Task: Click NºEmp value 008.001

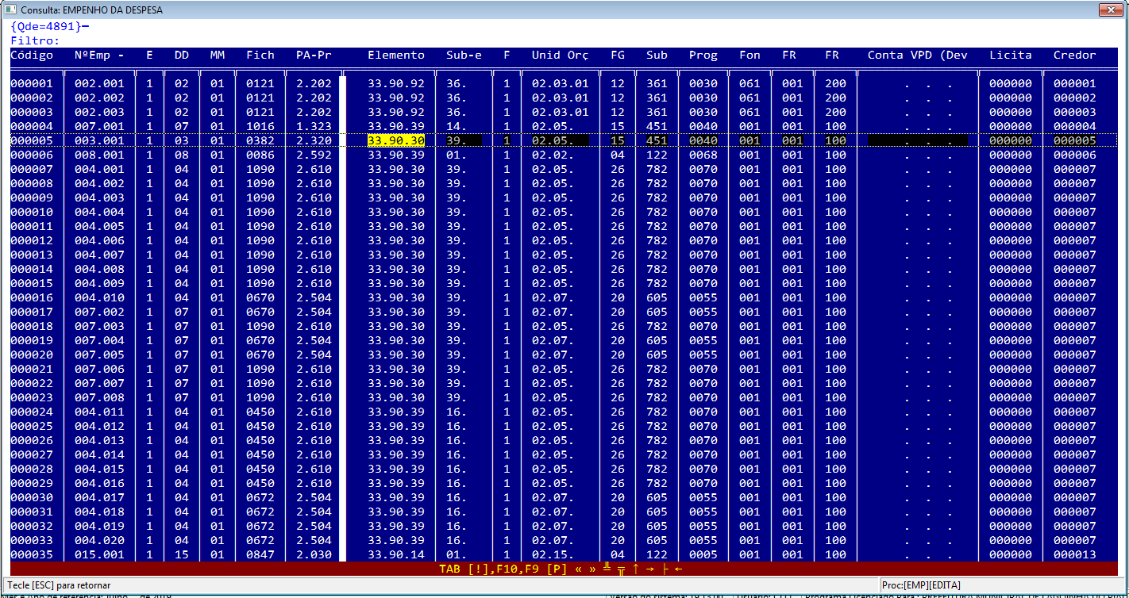Action: click(99, 155)
